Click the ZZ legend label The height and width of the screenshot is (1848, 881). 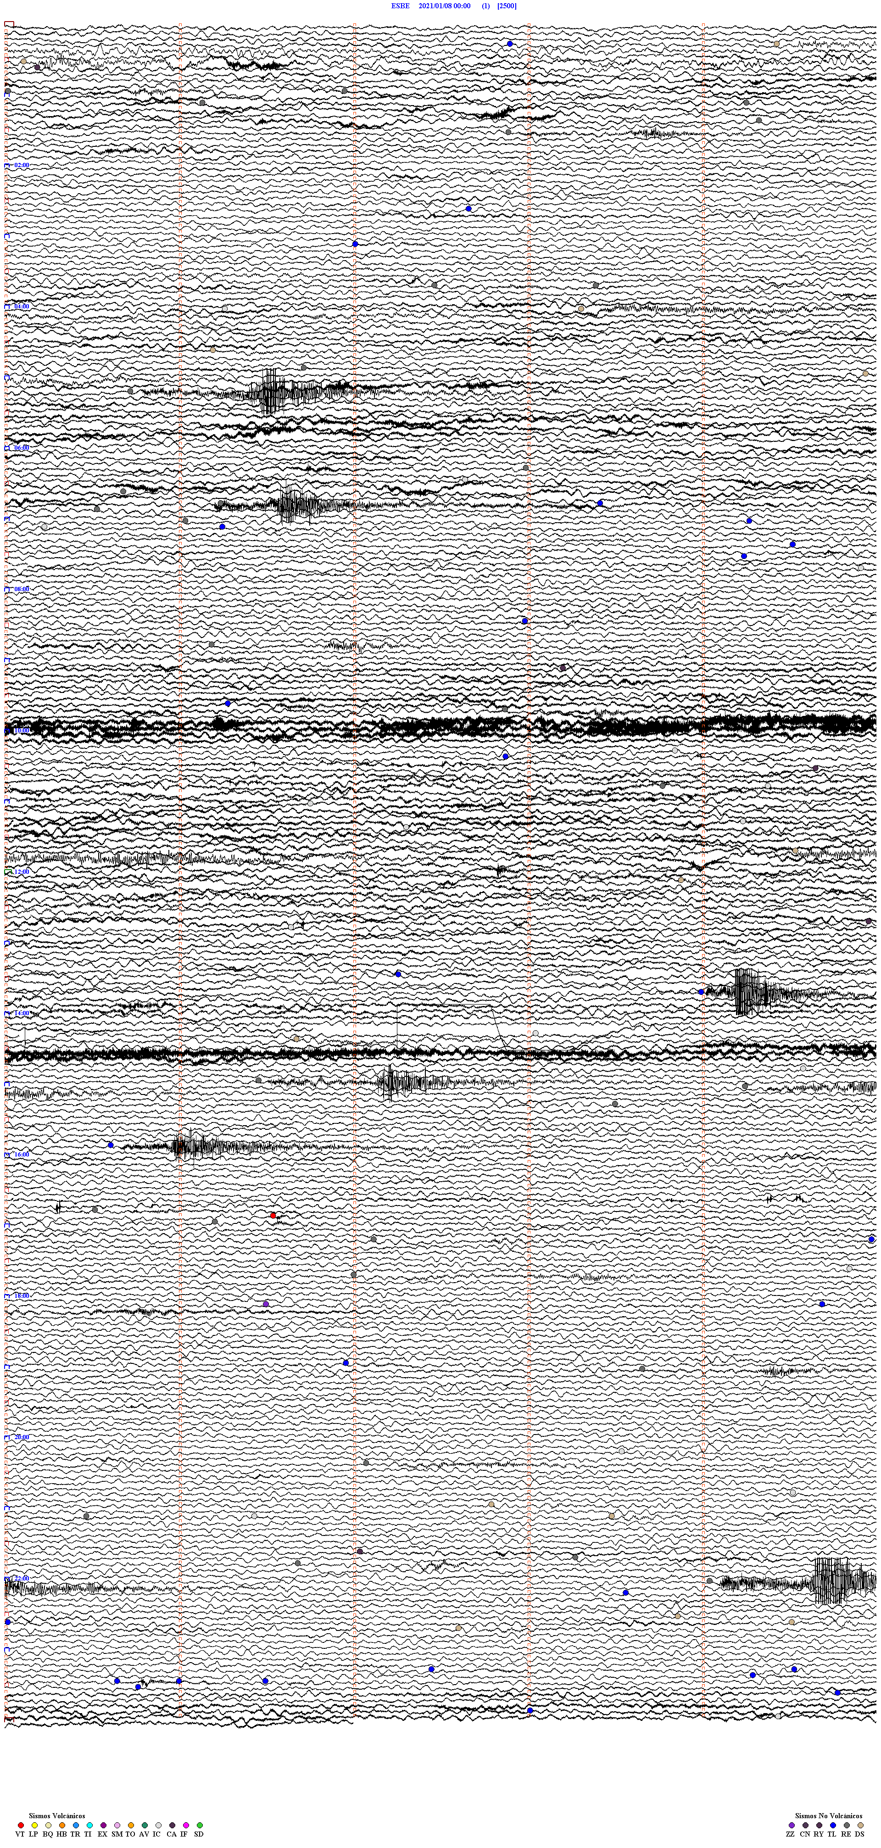tap(791, 1834)
